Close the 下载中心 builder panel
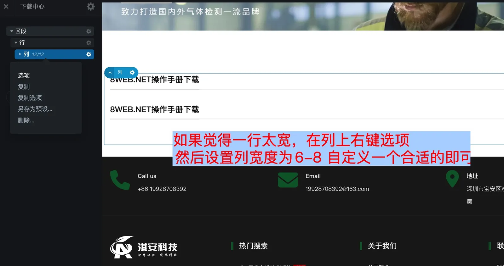504x266 pixels. pos(6,6)
